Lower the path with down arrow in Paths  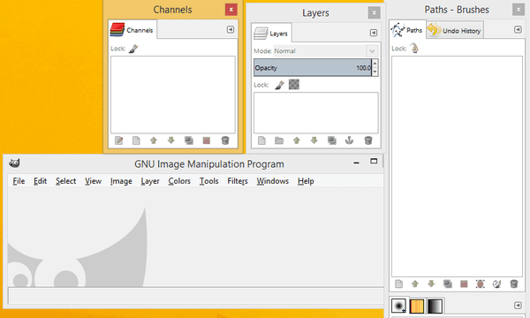click(431, 284)
